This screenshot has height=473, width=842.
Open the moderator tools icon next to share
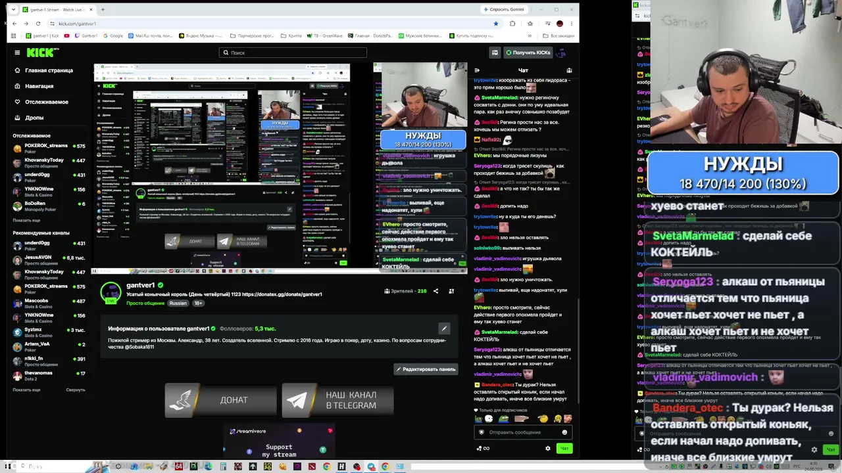click(451, 291)
